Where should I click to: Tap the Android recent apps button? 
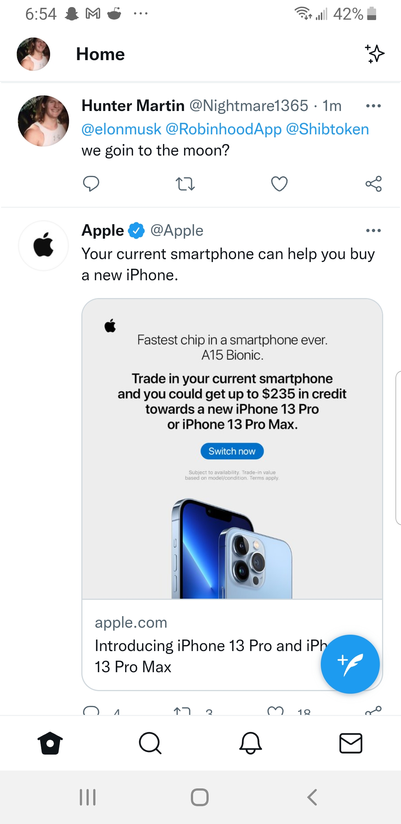[88, 797]
